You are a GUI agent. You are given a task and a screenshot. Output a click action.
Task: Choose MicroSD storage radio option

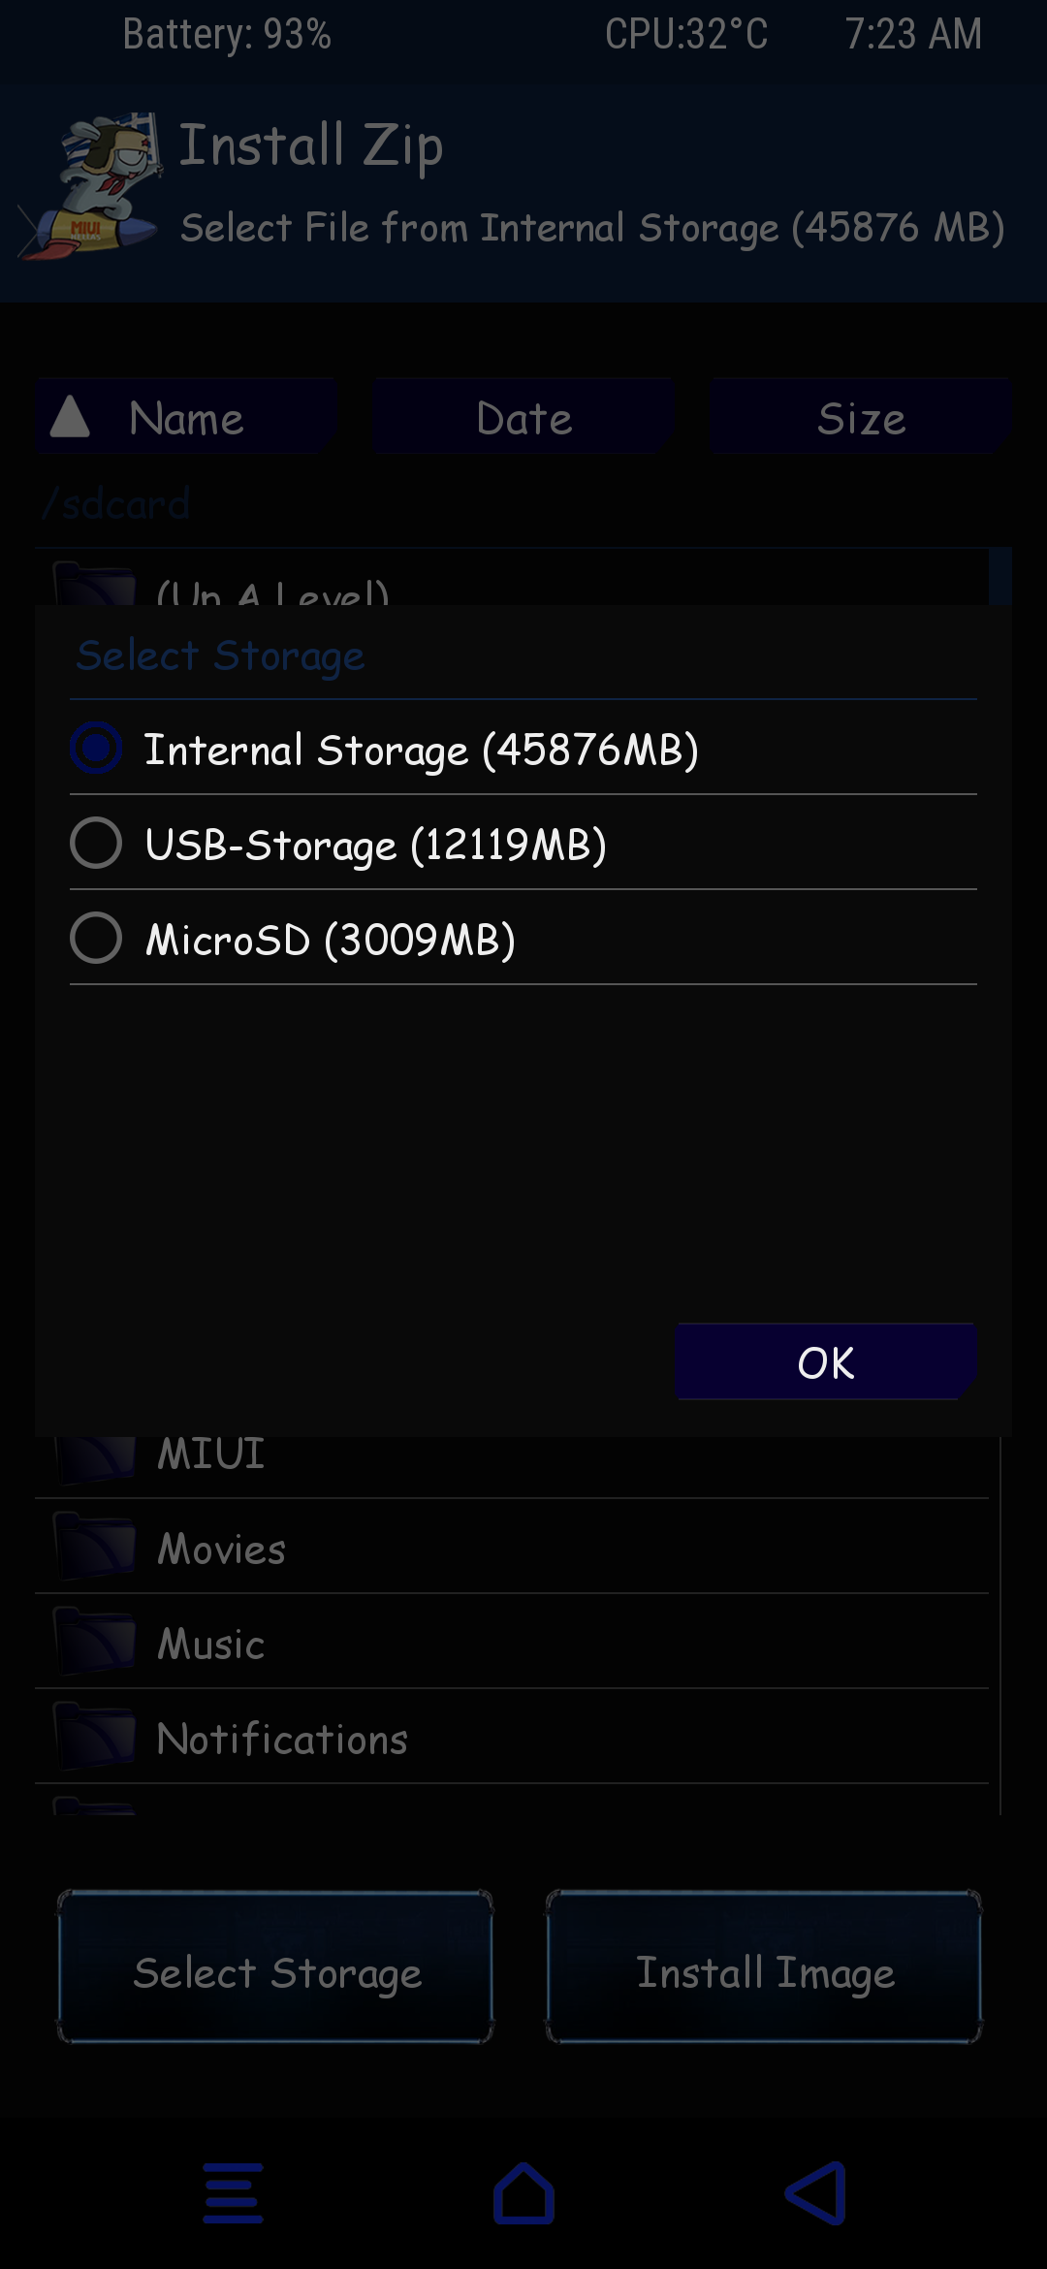pos(96,938)
